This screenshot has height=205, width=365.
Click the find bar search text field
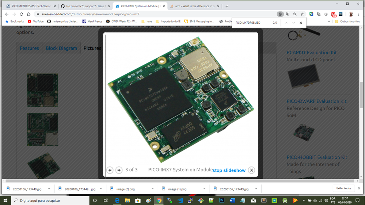[x=252, y=23]
